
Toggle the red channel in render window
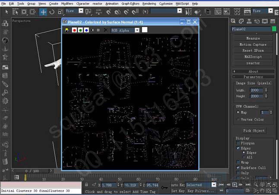tap(74, 30)
